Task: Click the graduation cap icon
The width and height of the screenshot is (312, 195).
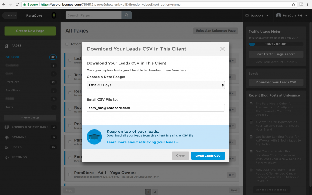Action: pyautogui.click(x=94, y=137)
